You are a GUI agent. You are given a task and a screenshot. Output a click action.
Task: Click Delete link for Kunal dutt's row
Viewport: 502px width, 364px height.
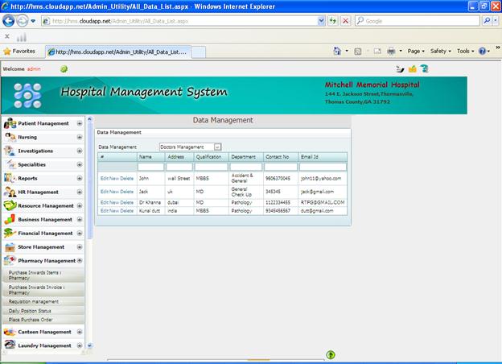point(126,210)
